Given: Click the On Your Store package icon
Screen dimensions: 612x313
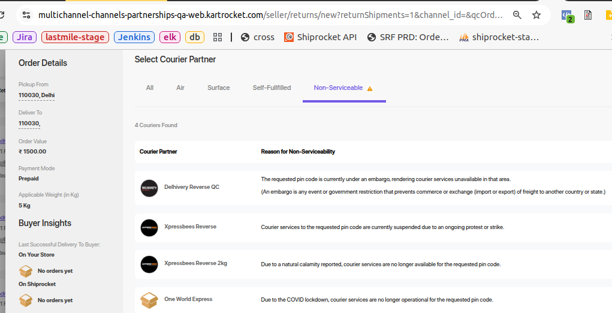Looking at the screenshot, I should coord(26,271).
